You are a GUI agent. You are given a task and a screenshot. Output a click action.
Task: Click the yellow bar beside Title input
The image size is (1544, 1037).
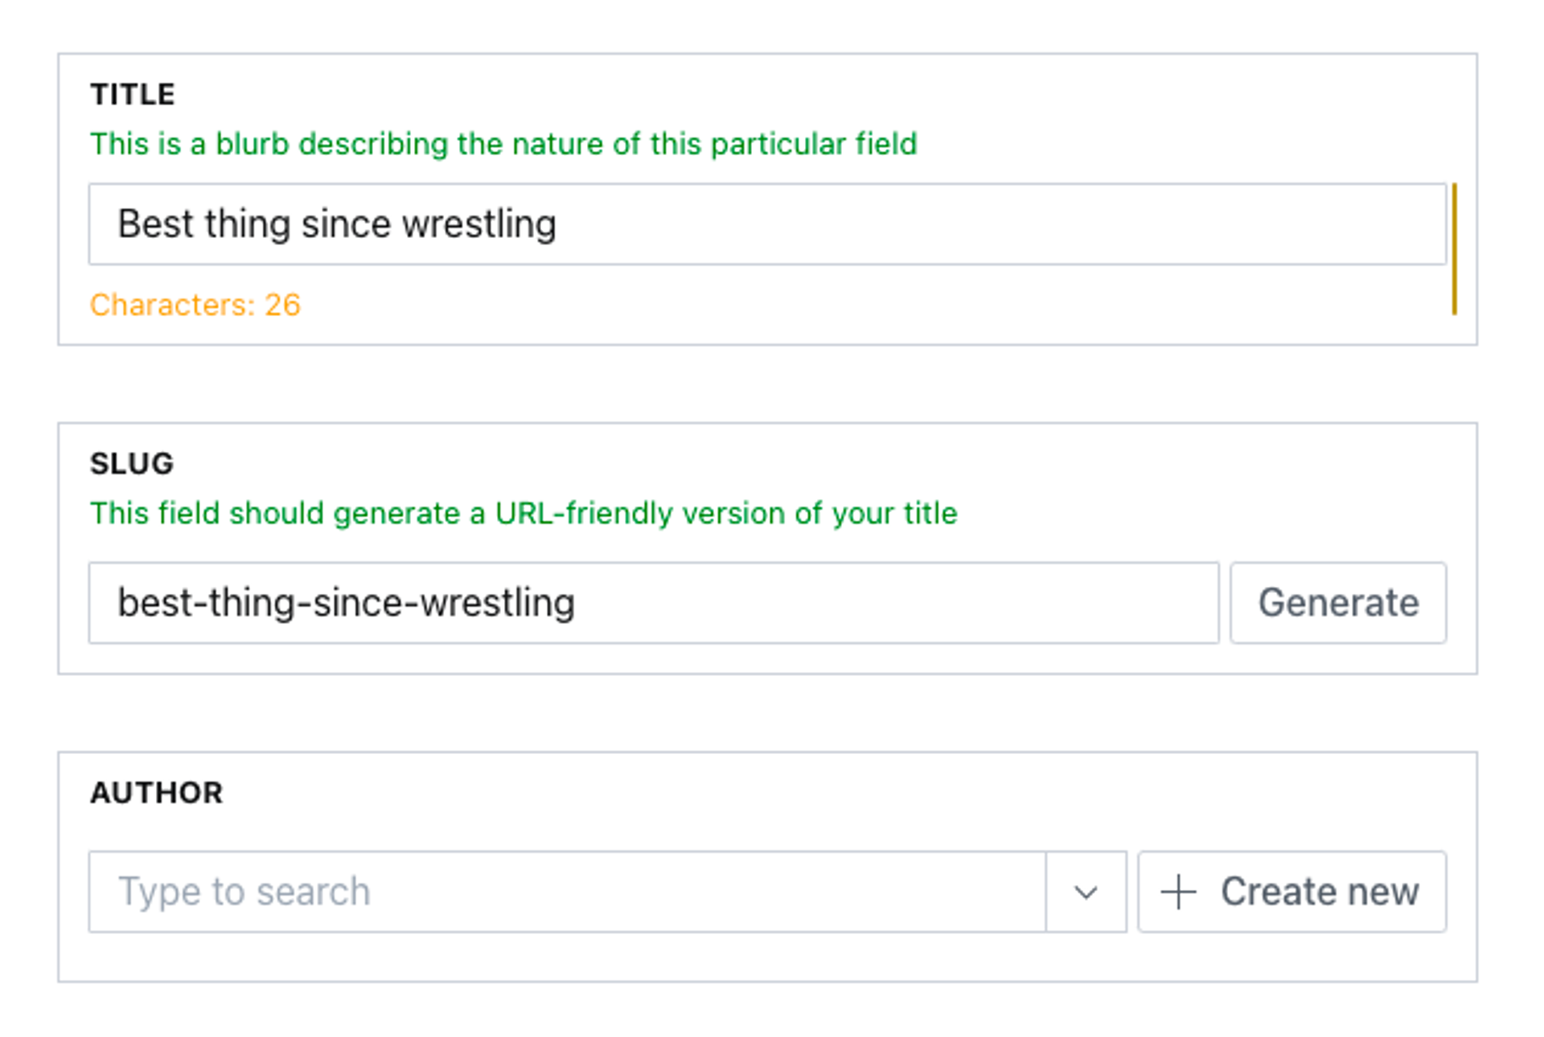1455,249
